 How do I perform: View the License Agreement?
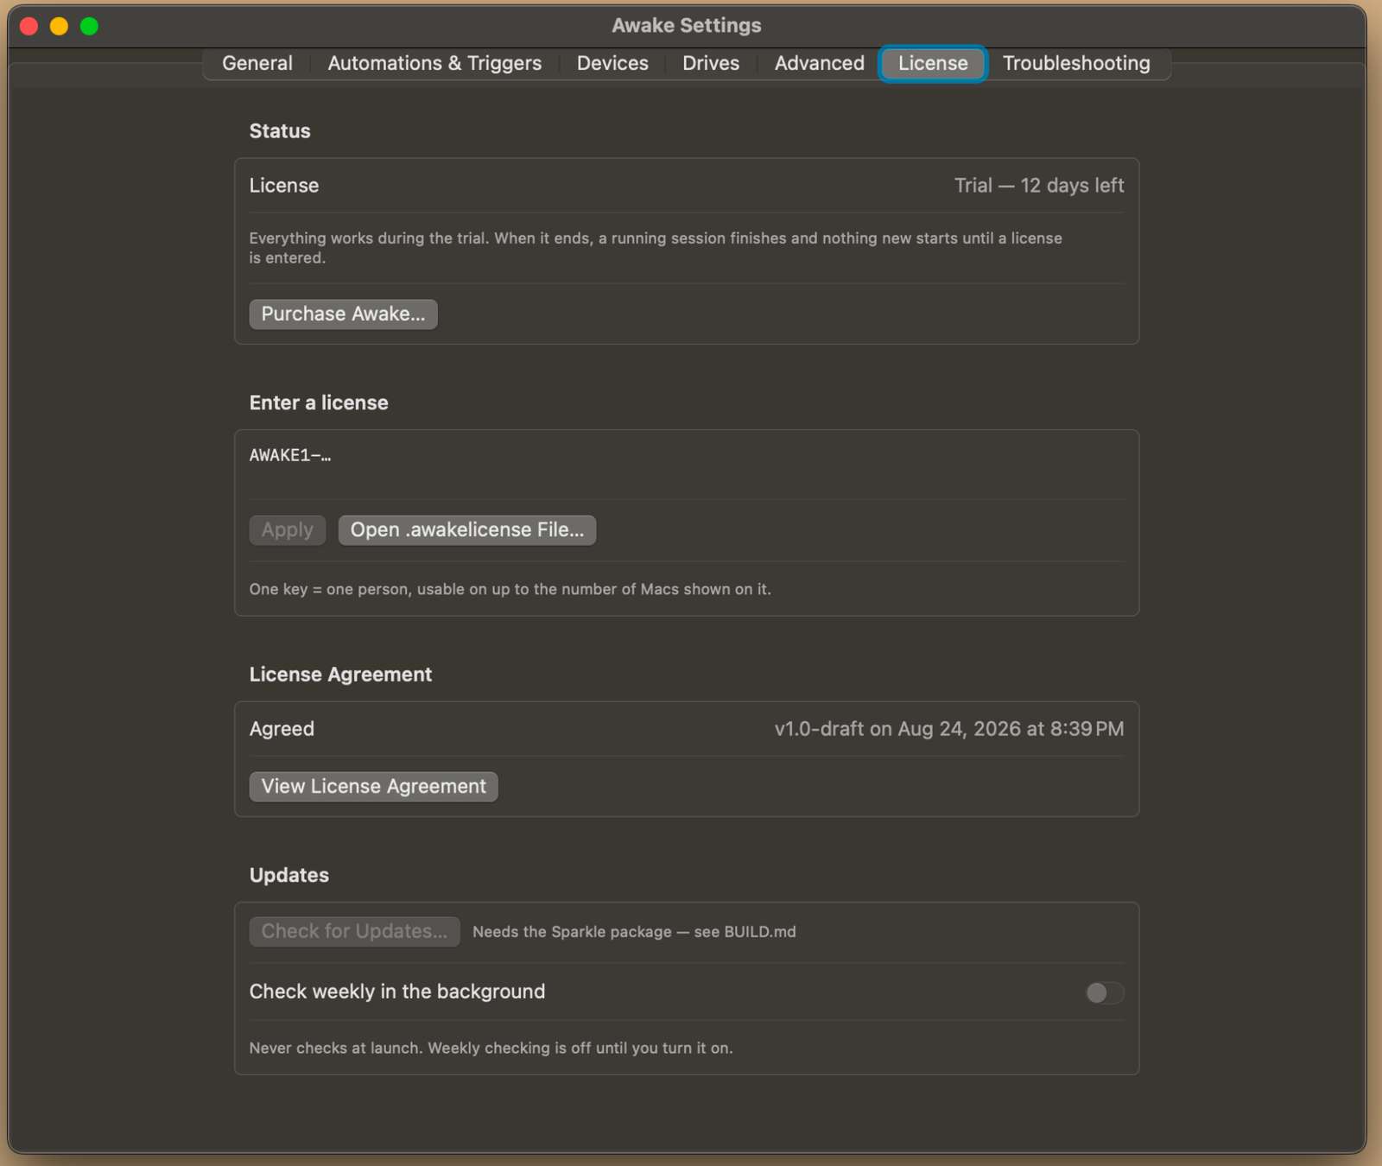tap(373, 786)
